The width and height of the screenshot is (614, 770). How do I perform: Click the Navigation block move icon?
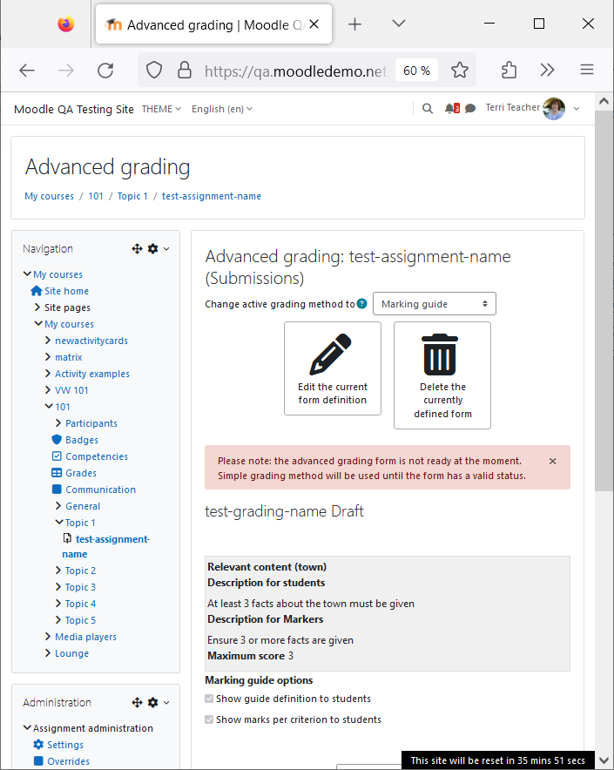137,249
